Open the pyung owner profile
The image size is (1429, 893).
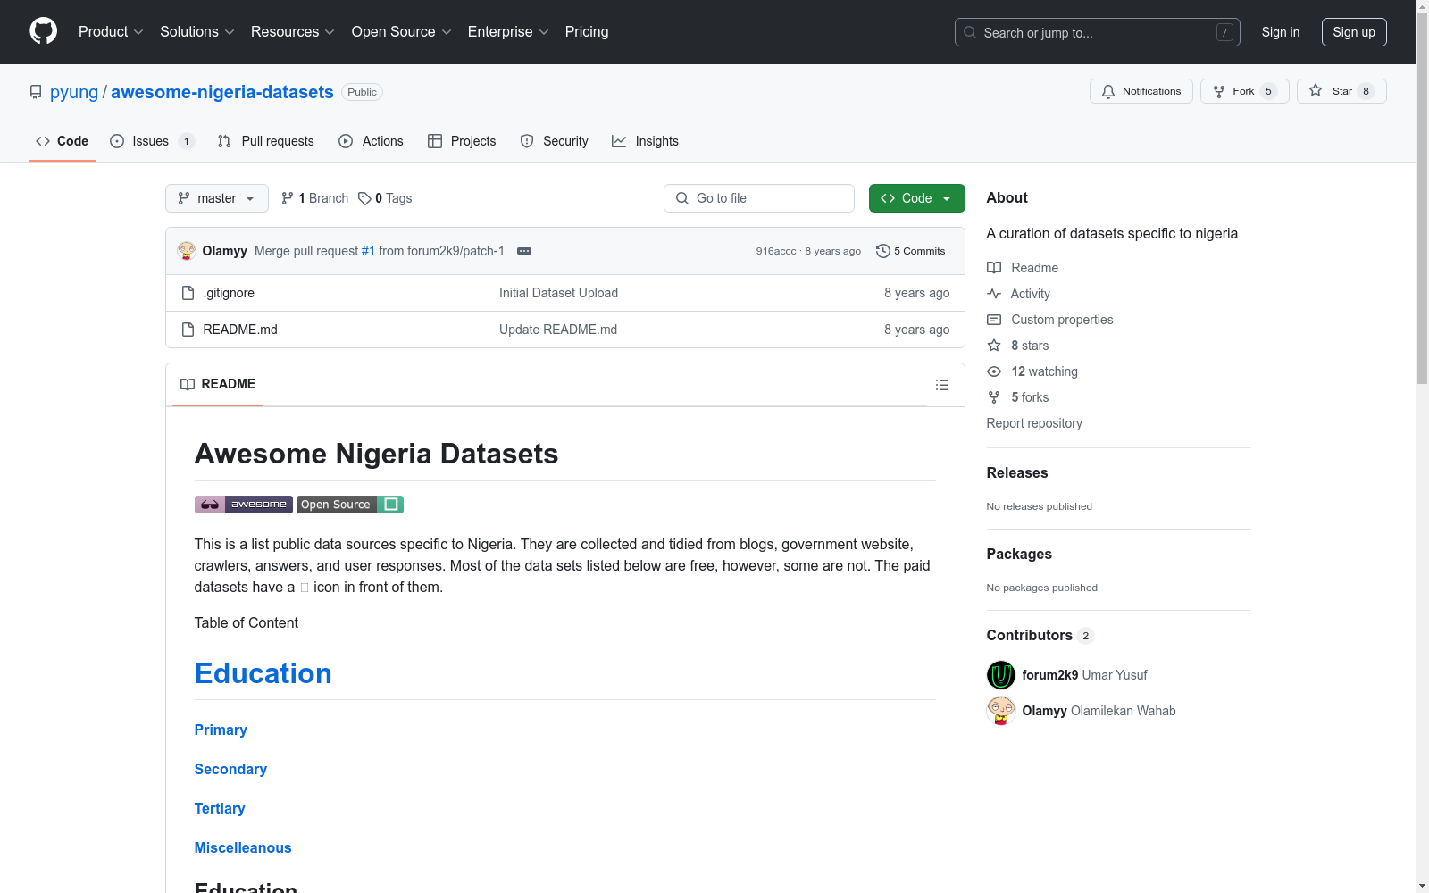[74, 92]
